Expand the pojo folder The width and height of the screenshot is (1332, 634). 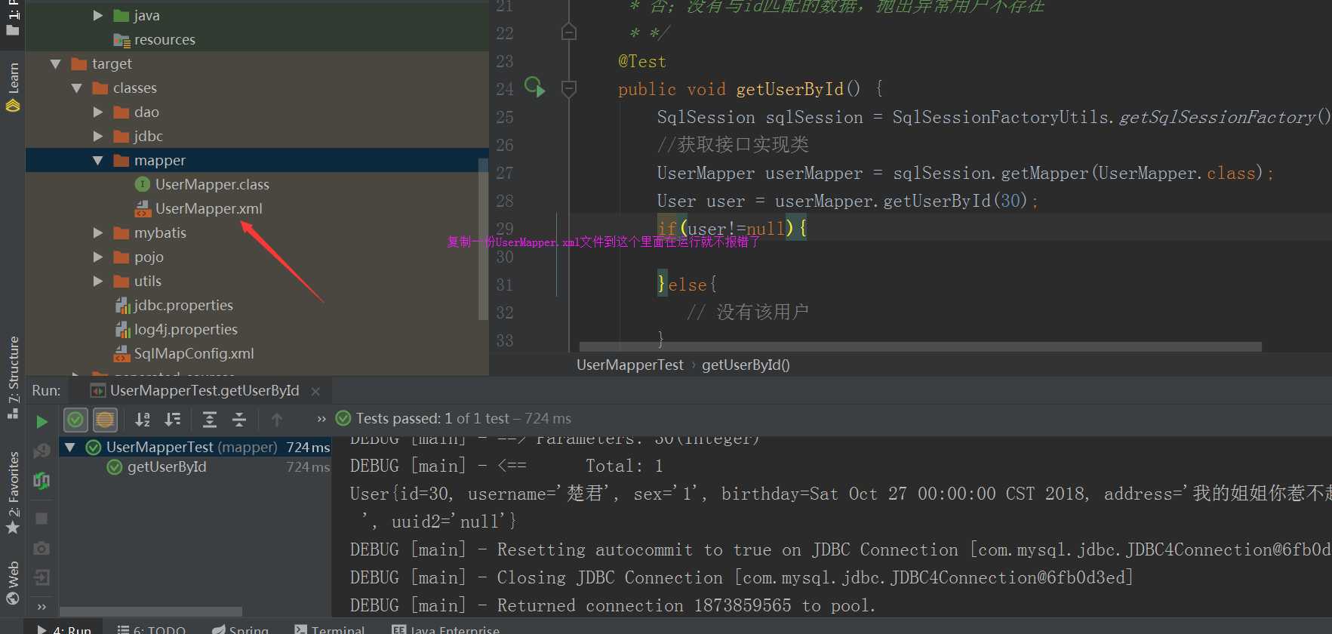click(97, 257)
